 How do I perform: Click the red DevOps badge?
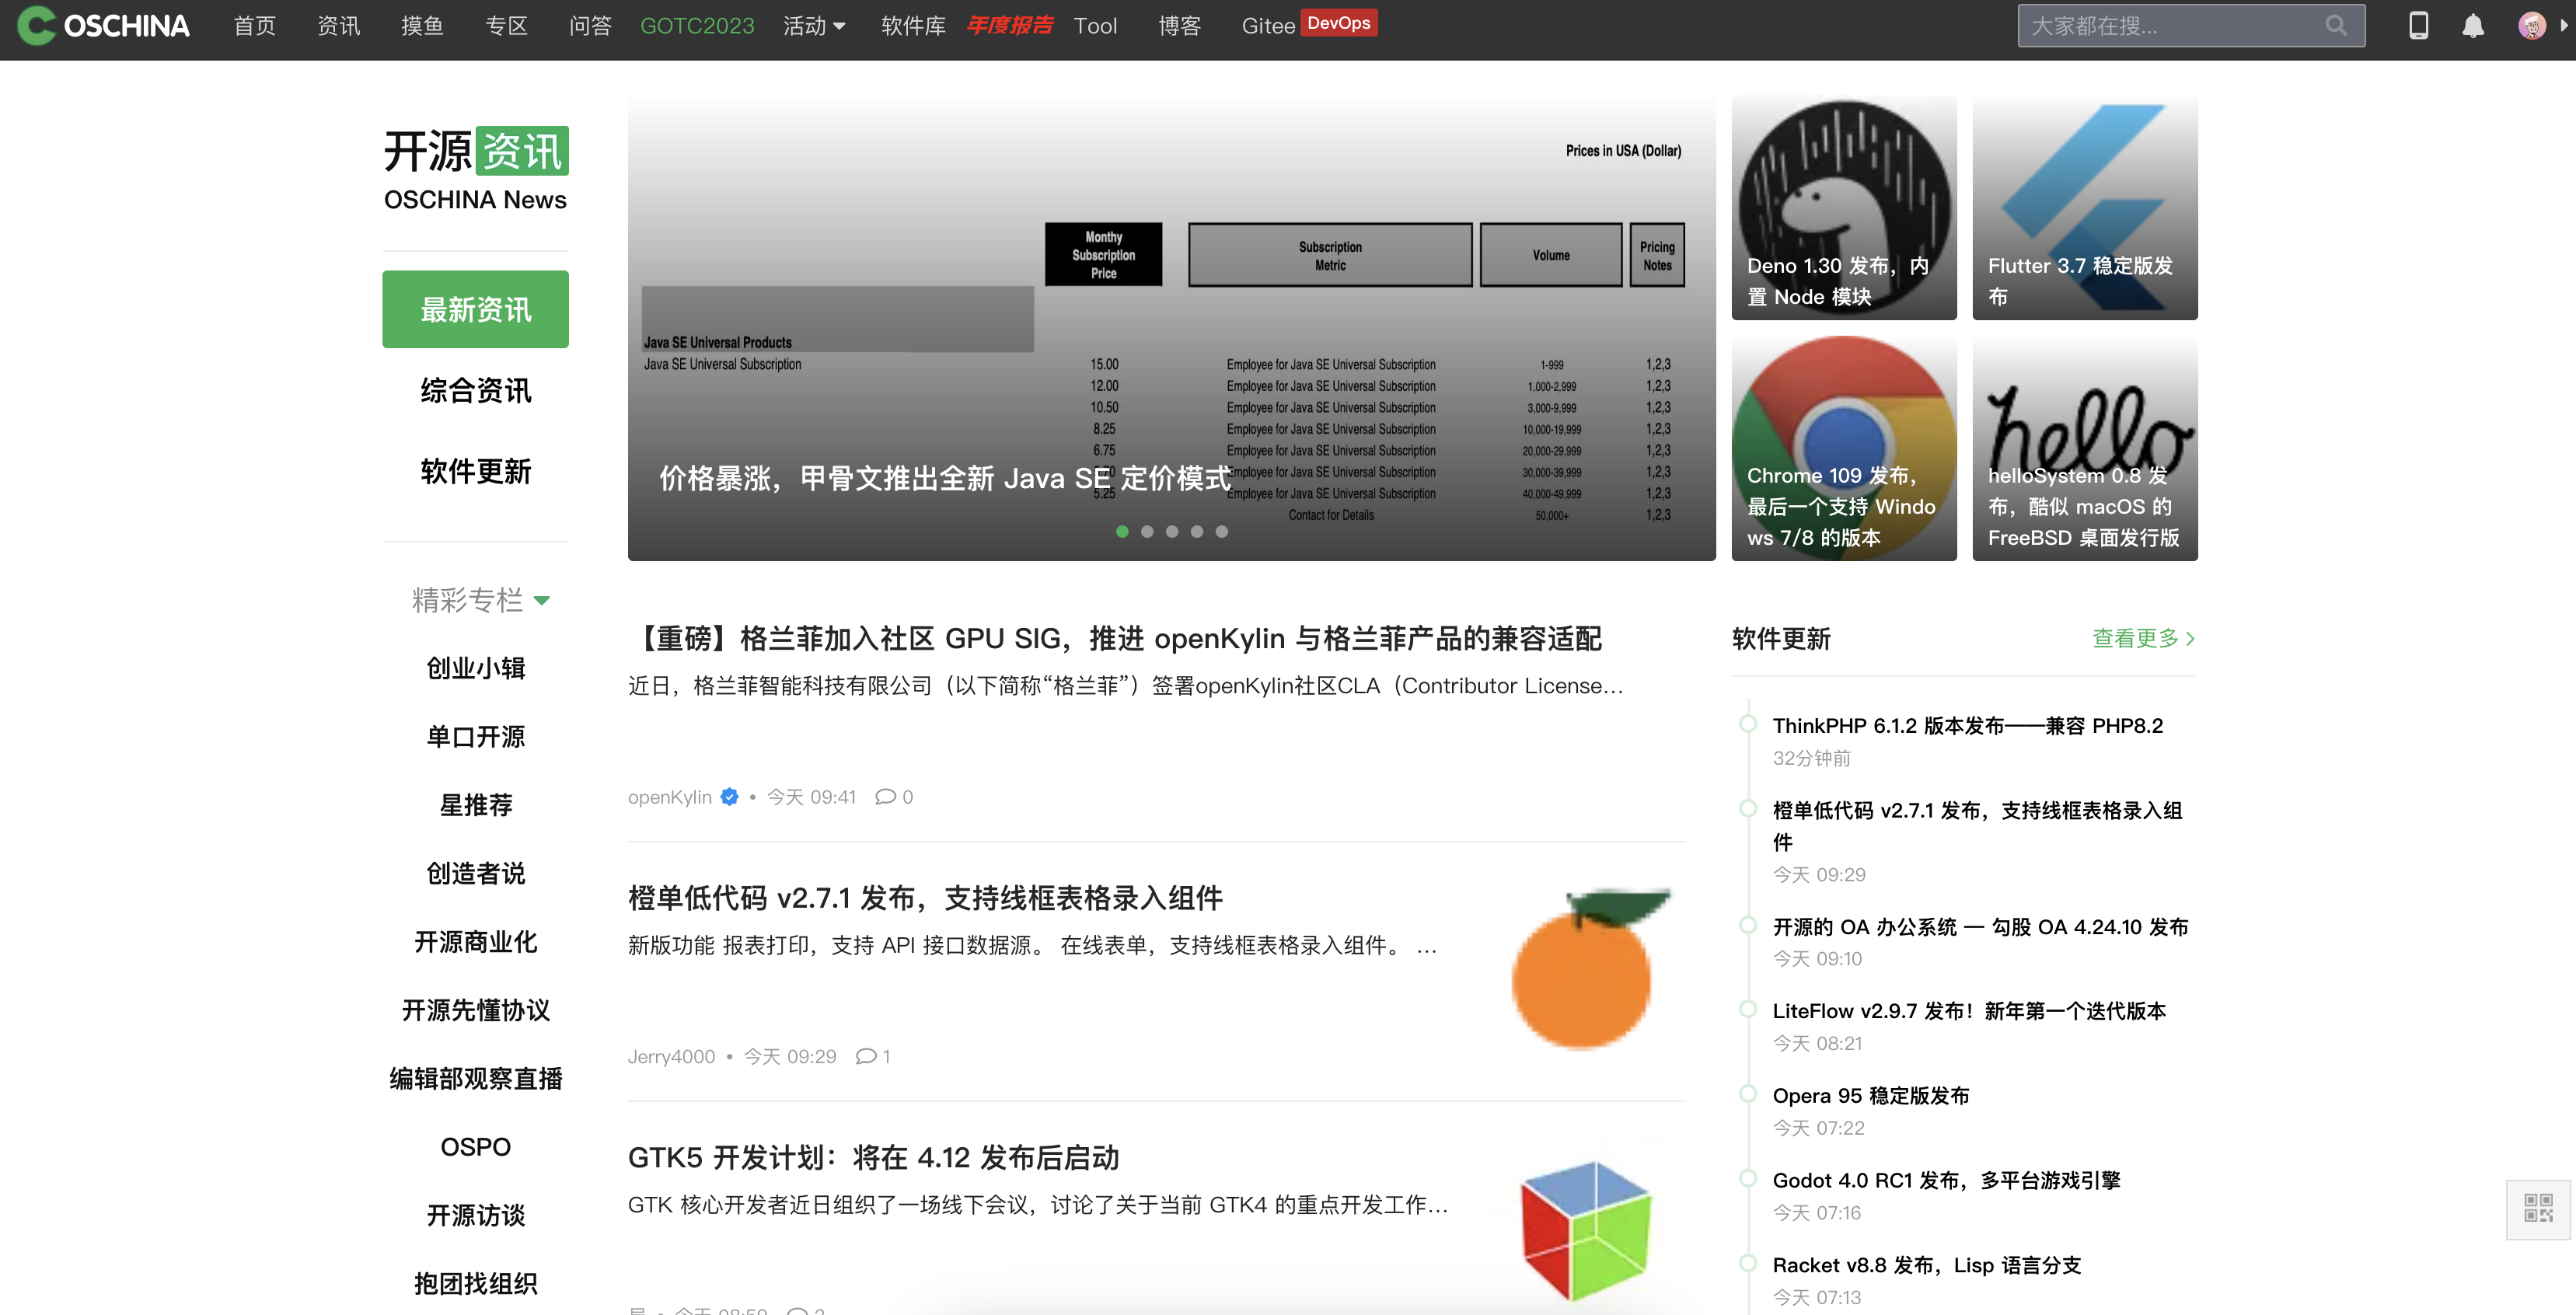tap(1338, 22)
